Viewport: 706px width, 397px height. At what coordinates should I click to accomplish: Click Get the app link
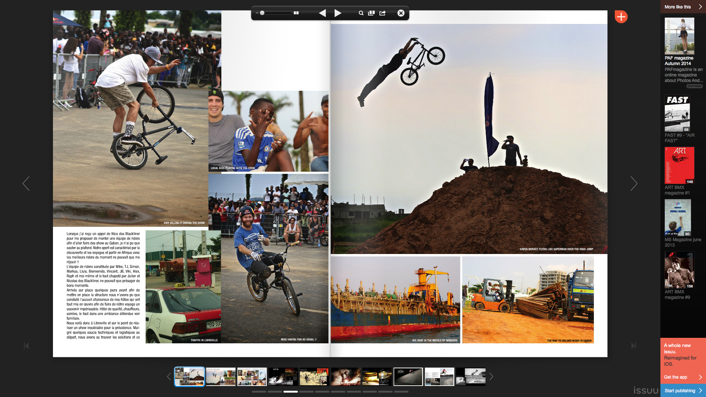(675, 377)
